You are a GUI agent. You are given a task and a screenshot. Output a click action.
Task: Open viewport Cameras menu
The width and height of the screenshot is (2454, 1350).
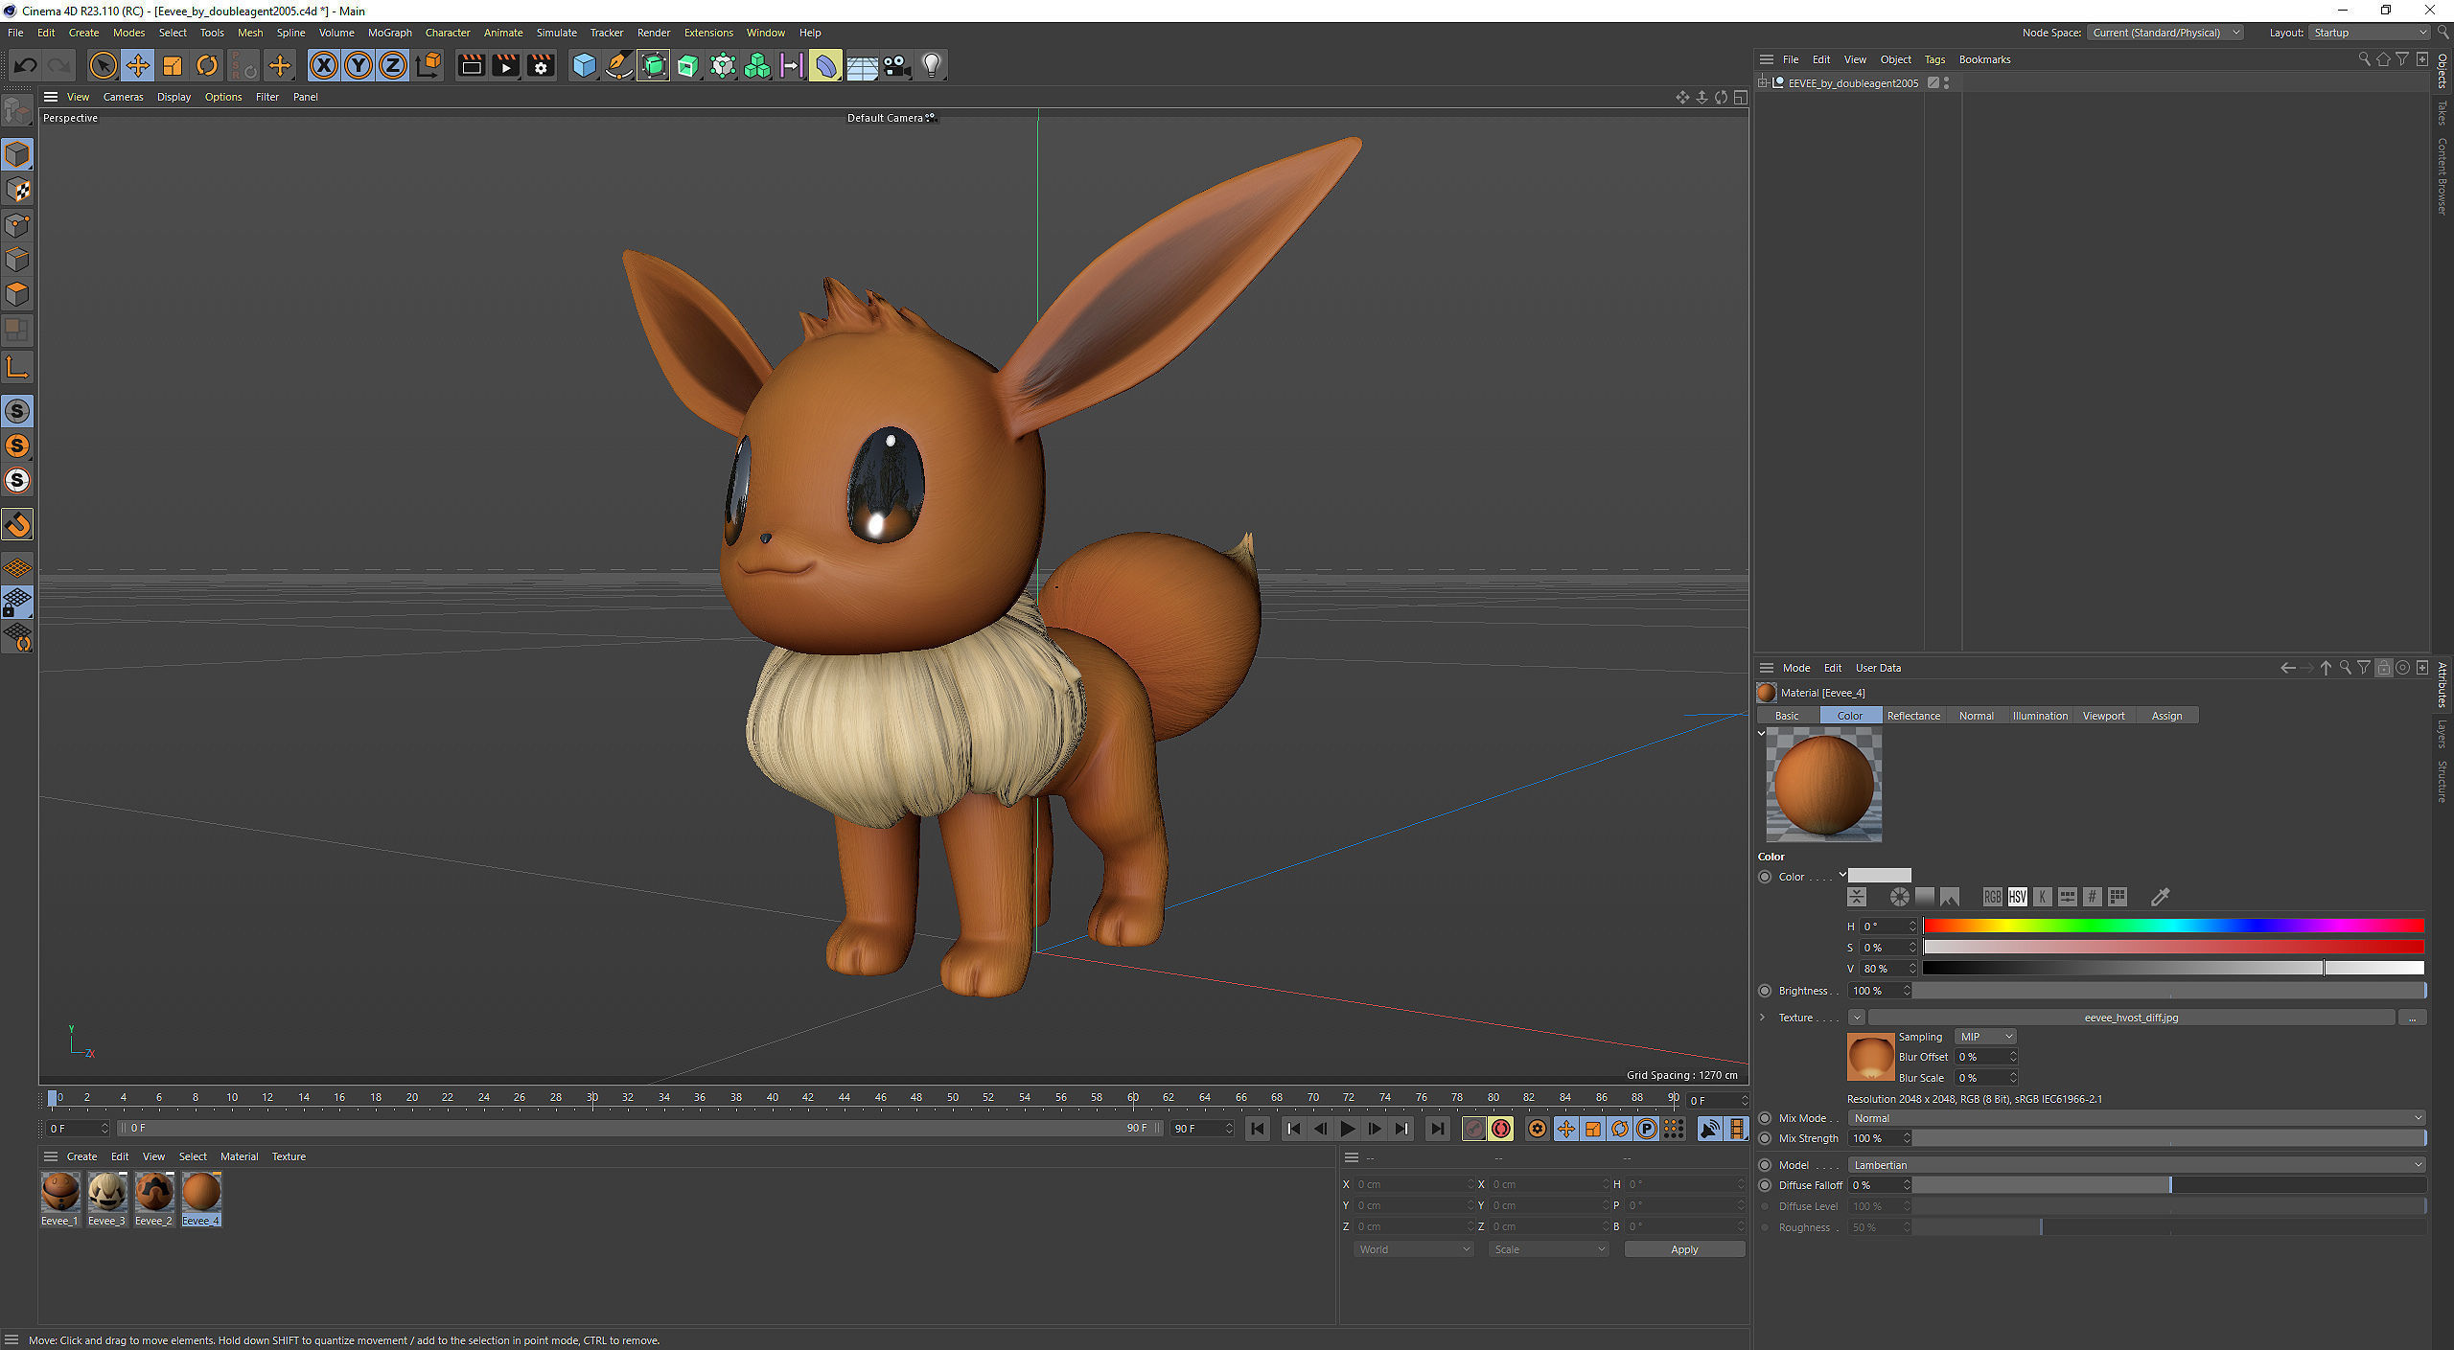pos(123,97)
